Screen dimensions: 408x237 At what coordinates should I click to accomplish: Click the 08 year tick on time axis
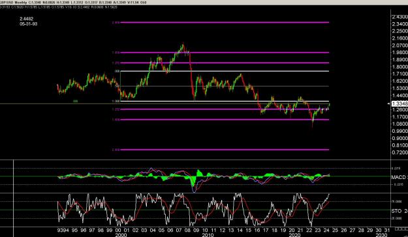click(187, 230)
